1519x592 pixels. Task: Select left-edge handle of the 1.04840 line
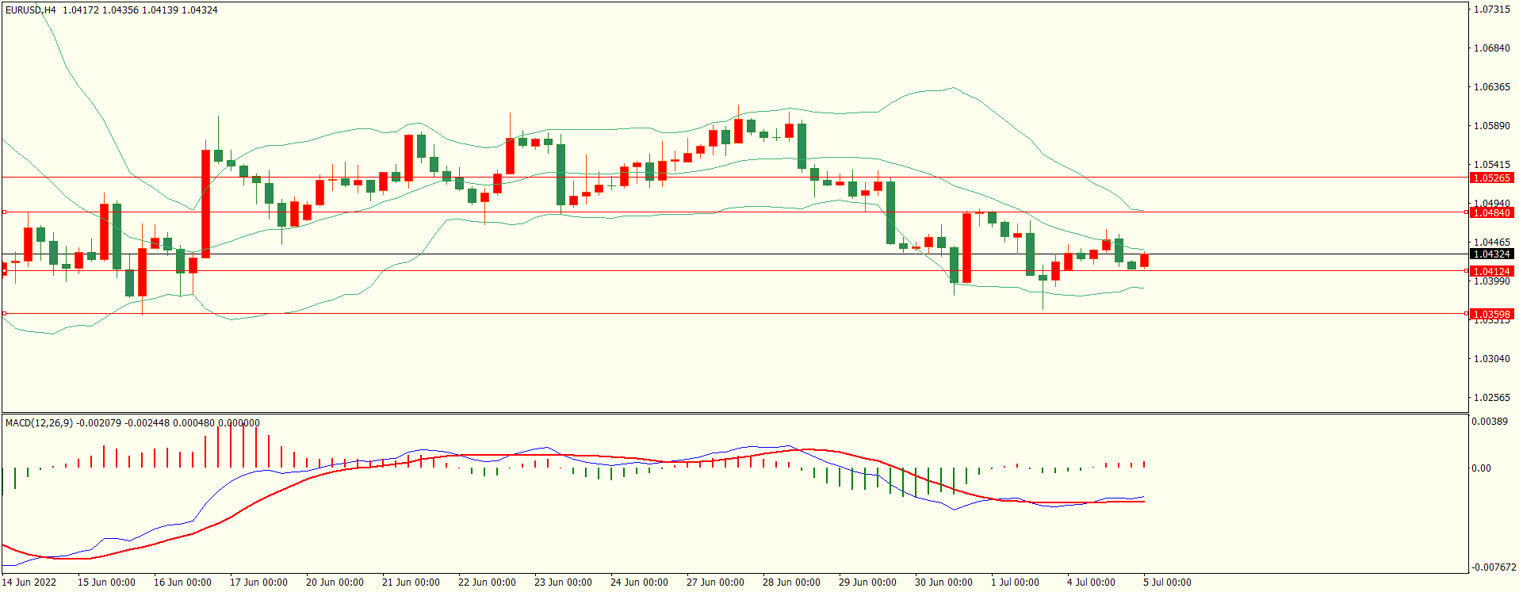[4, 212]
